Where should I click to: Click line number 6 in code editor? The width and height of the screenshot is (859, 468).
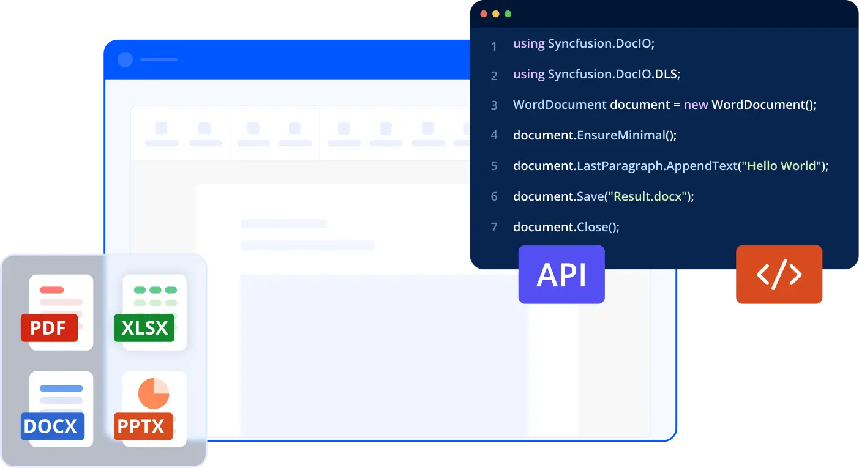tap(494, 197)
